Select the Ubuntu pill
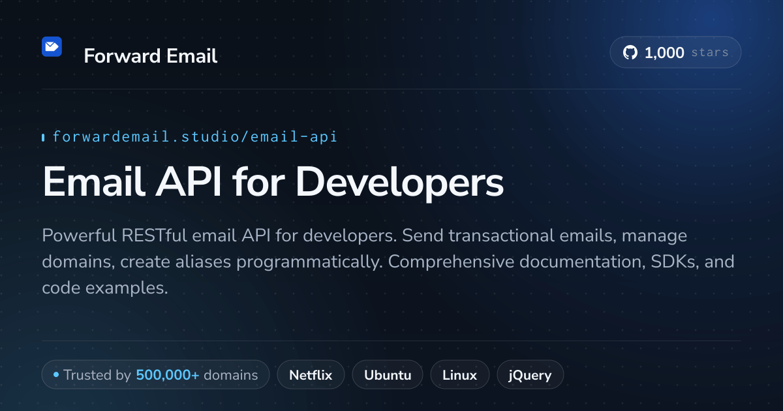 [388, 375]
